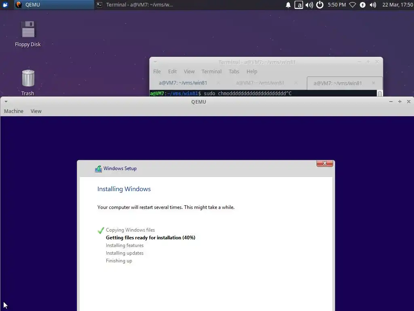The image size is (414, 311).
Task: Minimize the QEMU window
Action: coord(391,102)
